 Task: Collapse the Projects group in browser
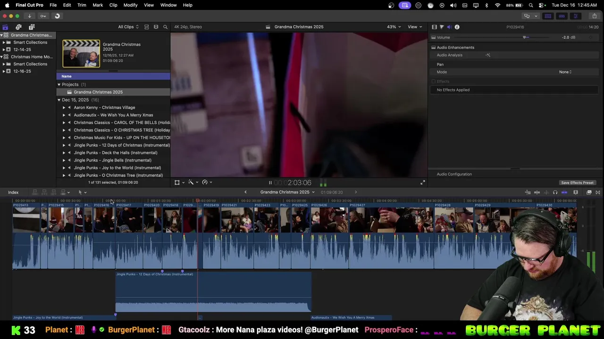coord(59,85)
